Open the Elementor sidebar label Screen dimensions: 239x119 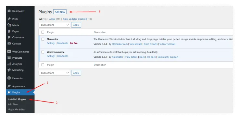(18, 78)
